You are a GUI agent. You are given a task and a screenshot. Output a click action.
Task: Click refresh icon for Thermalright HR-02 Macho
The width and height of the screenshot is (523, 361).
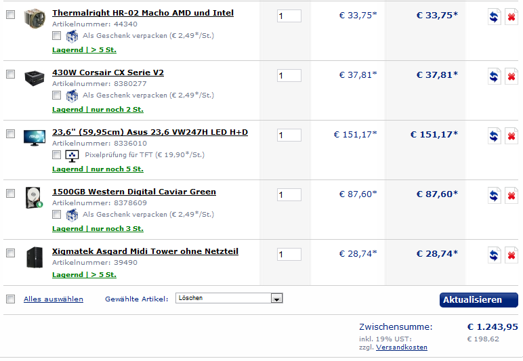click(x=495, y=17)
